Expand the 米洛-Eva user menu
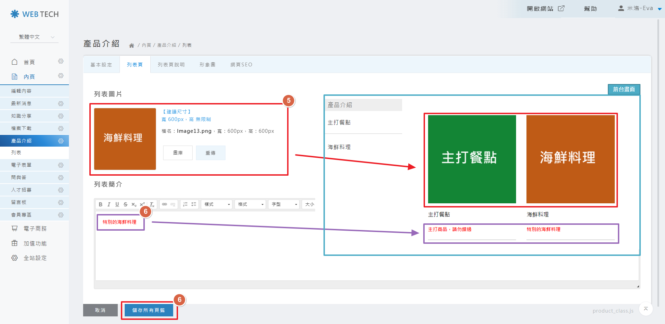The height and width of the screenshot is (324, 665). coord(640,8)
